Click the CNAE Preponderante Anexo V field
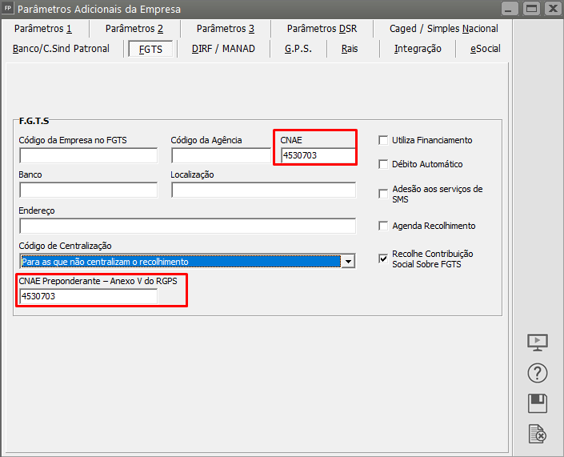The width and height of the screenshot is (564, 457). coord(88,296)
